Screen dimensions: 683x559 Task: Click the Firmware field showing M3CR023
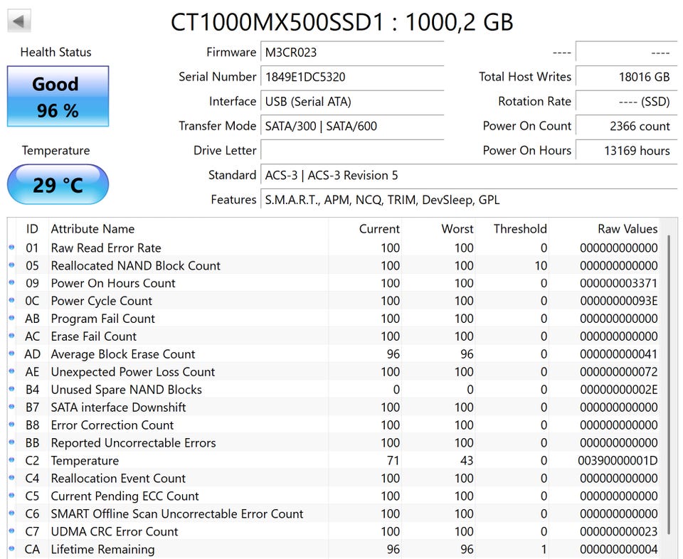(x=353, y=53)
